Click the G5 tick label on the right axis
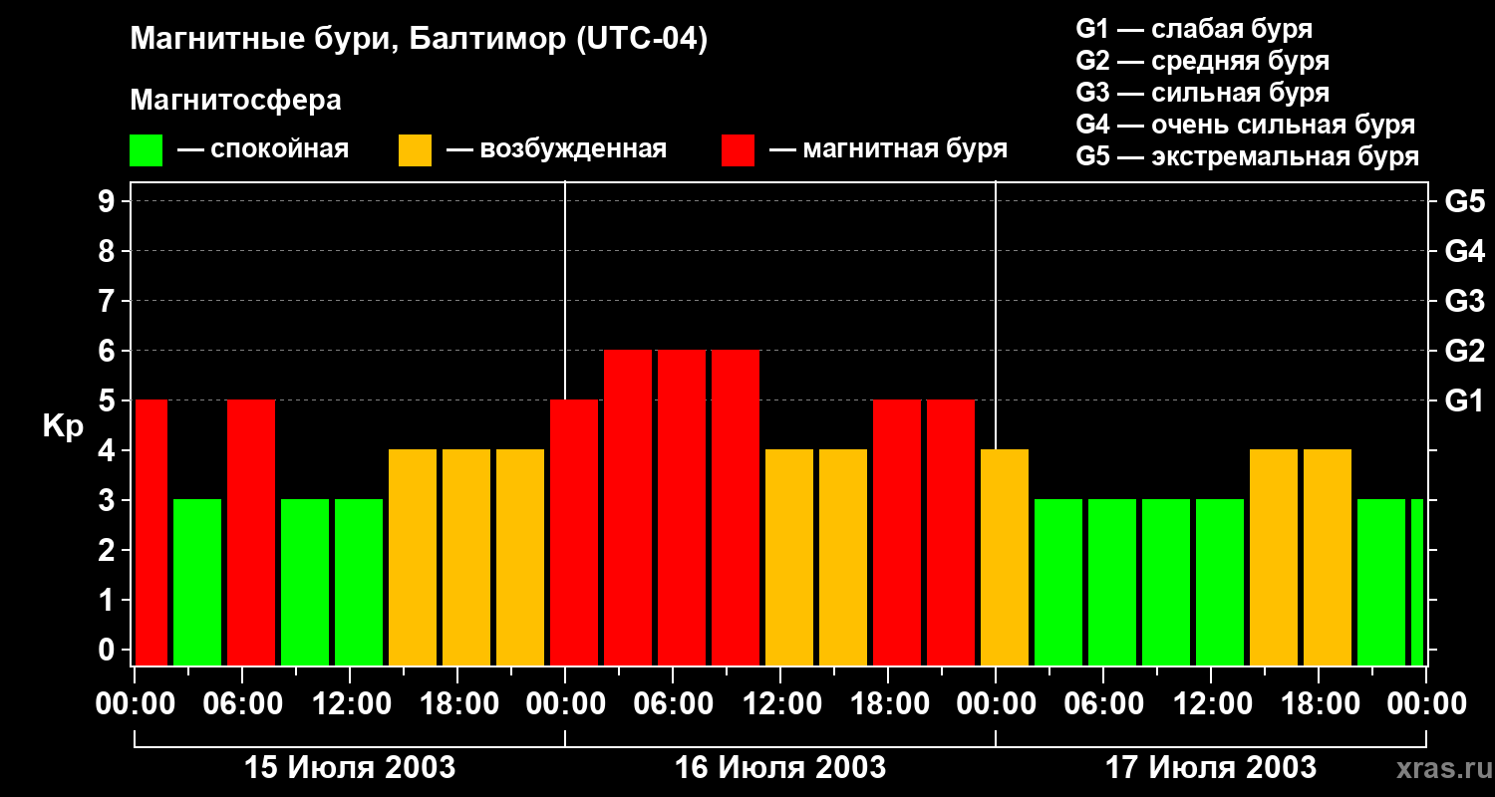 (x=1465, y=202)
